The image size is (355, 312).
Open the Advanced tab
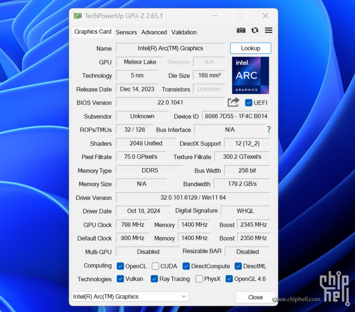(x=154, y=32)
